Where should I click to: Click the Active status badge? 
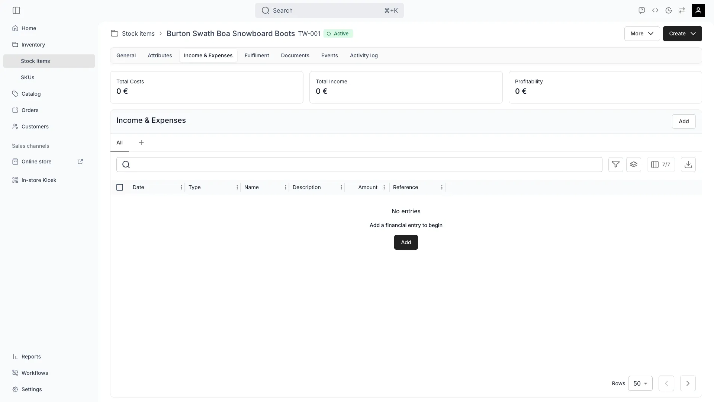[338, 33]
